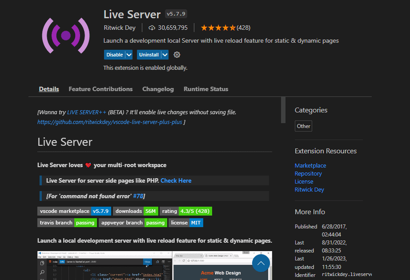The image size is (410, 280).
Task: Click the scroll-to-top arrow circle button
Action: [261, 263]
